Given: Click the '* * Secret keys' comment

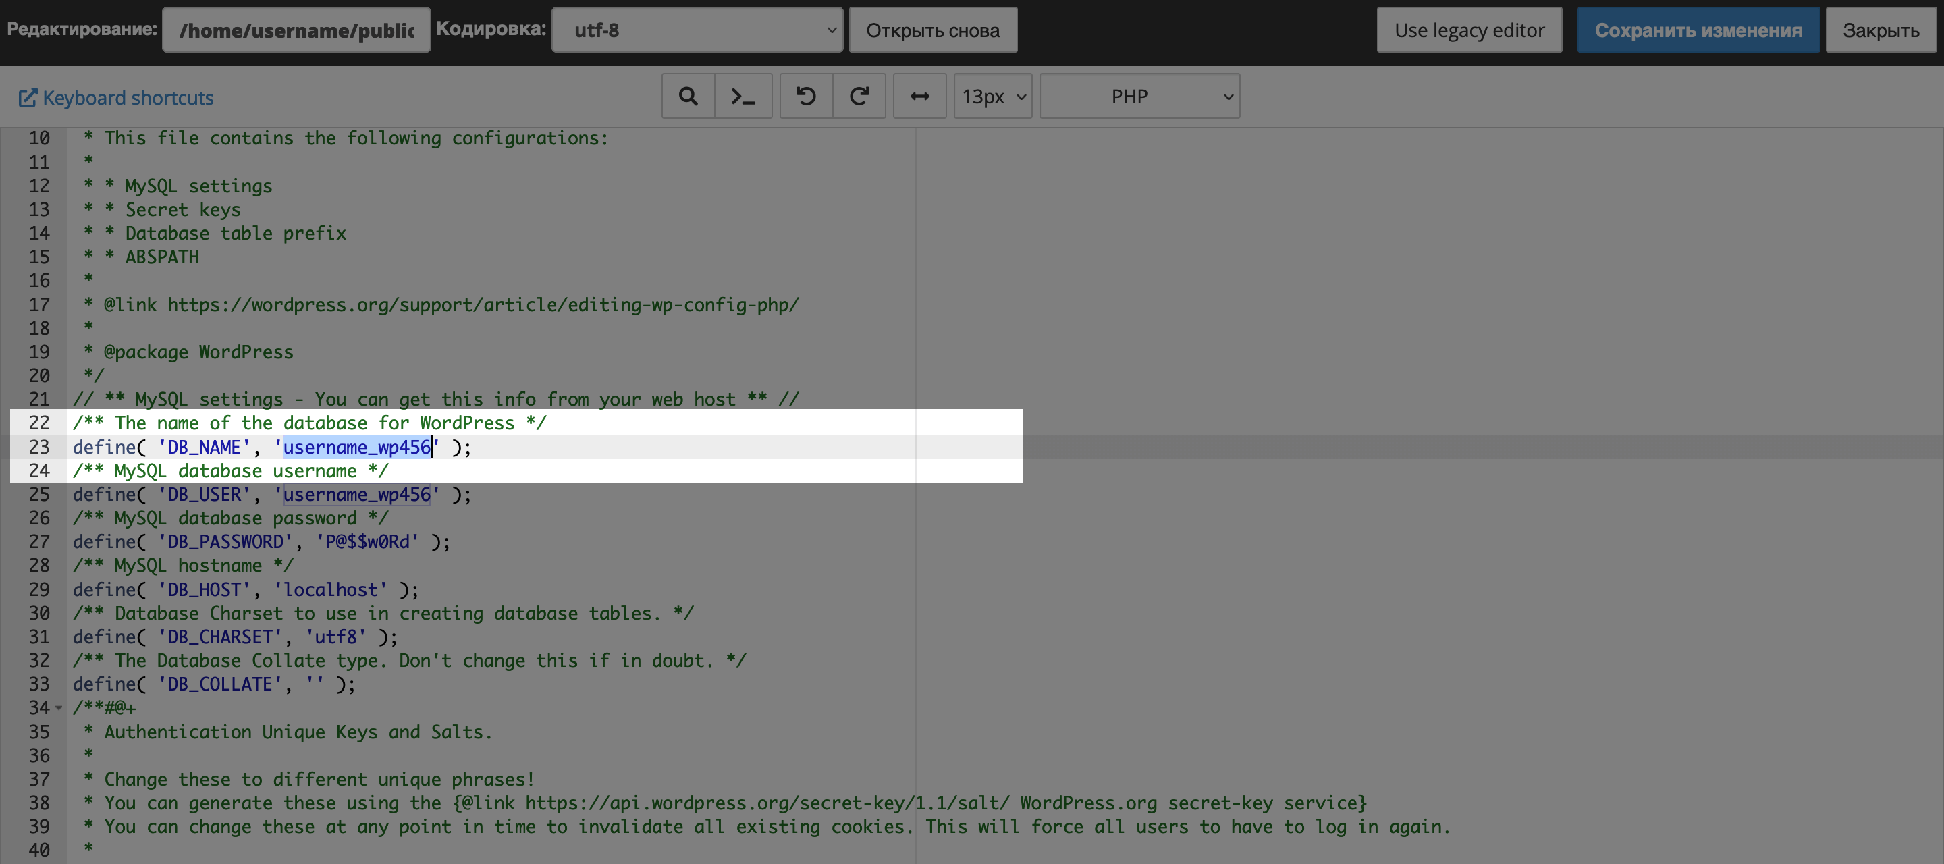Looking at the screenshot, I should [162, 210].
